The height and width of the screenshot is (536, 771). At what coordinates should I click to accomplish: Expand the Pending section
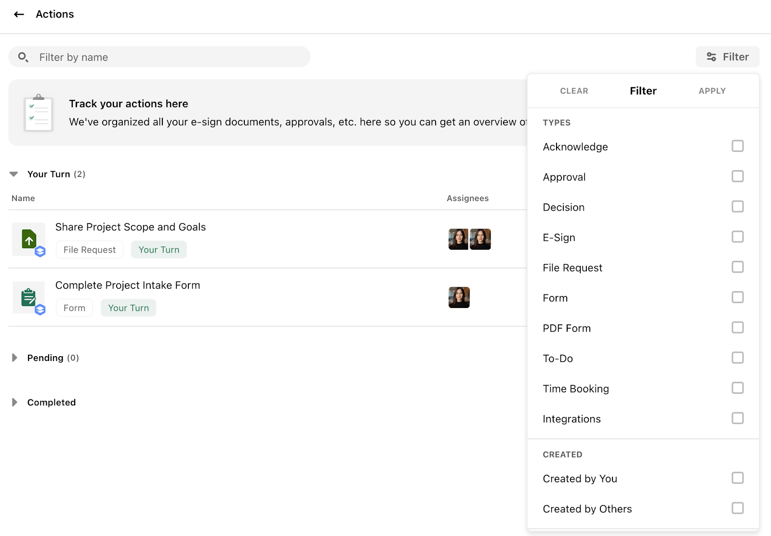[x=14, y=358]
